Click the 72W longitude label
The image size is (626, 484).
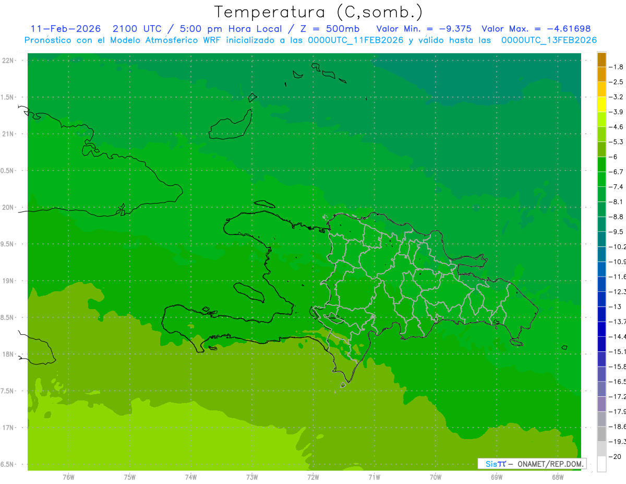click(313, 477)
